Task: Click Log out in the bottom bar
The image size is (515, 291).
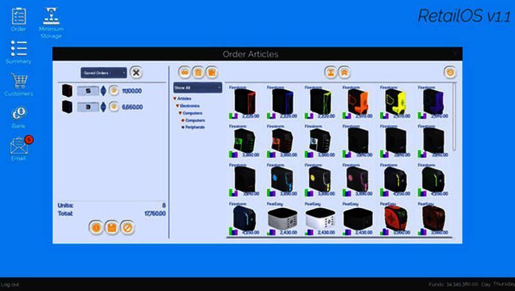Action: coord(10,284)
